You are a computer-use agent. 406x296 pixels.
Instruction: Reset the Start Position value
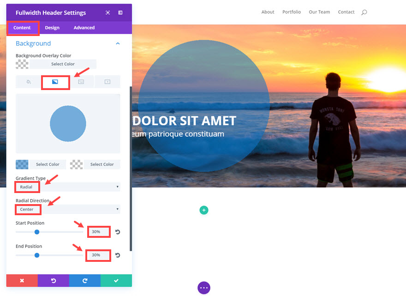[118, 232]
